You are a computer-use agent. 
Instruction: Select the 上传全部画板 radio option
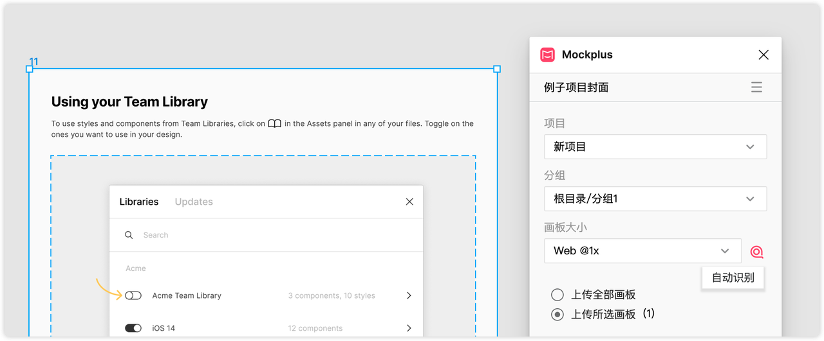pos(557,295)
